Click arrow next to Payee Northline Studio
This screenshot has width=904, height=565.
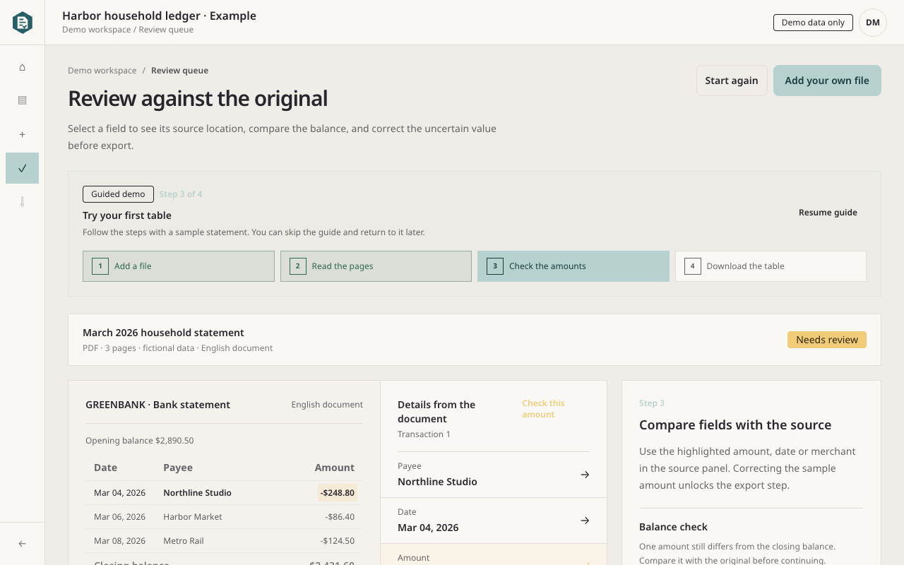[585, 475]
